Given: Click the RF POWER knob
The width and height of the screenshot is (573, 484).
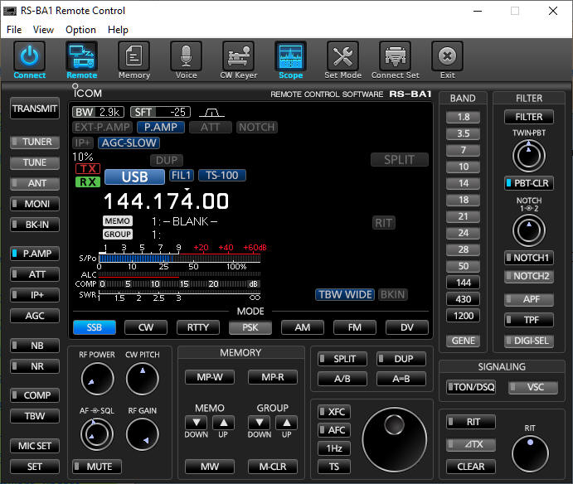Looking at the screenshot, I should (x=97, y=379).
